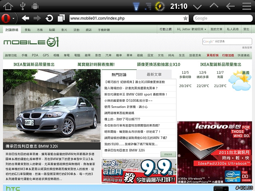Open the D5100 discussion thread

128,101
